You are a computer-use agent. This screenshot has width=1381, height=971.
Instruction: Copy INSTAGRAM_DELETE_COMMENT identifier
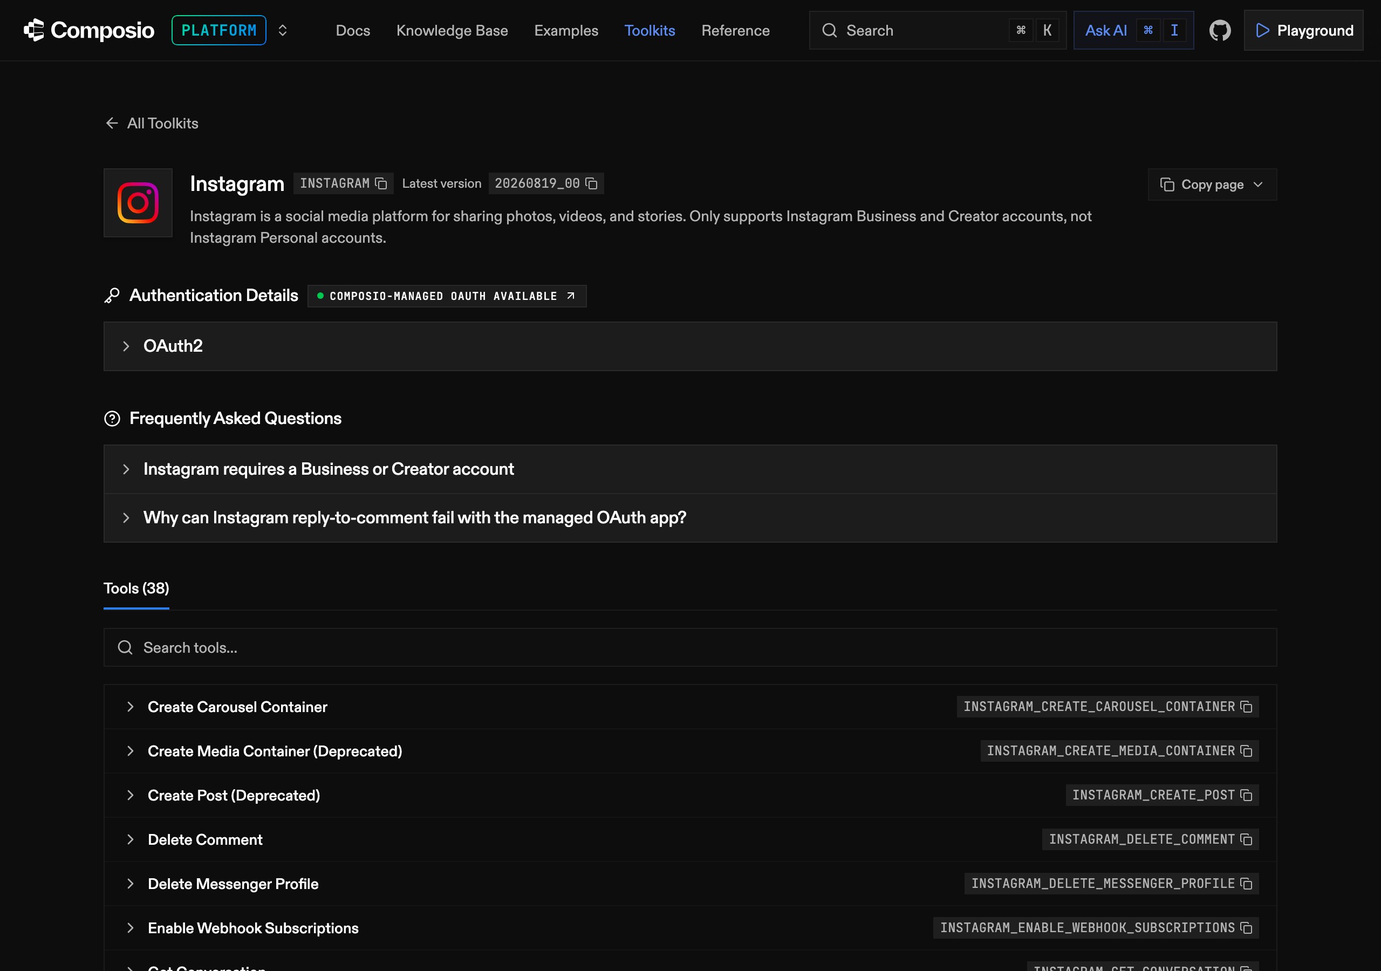(x=1246, y=839)
